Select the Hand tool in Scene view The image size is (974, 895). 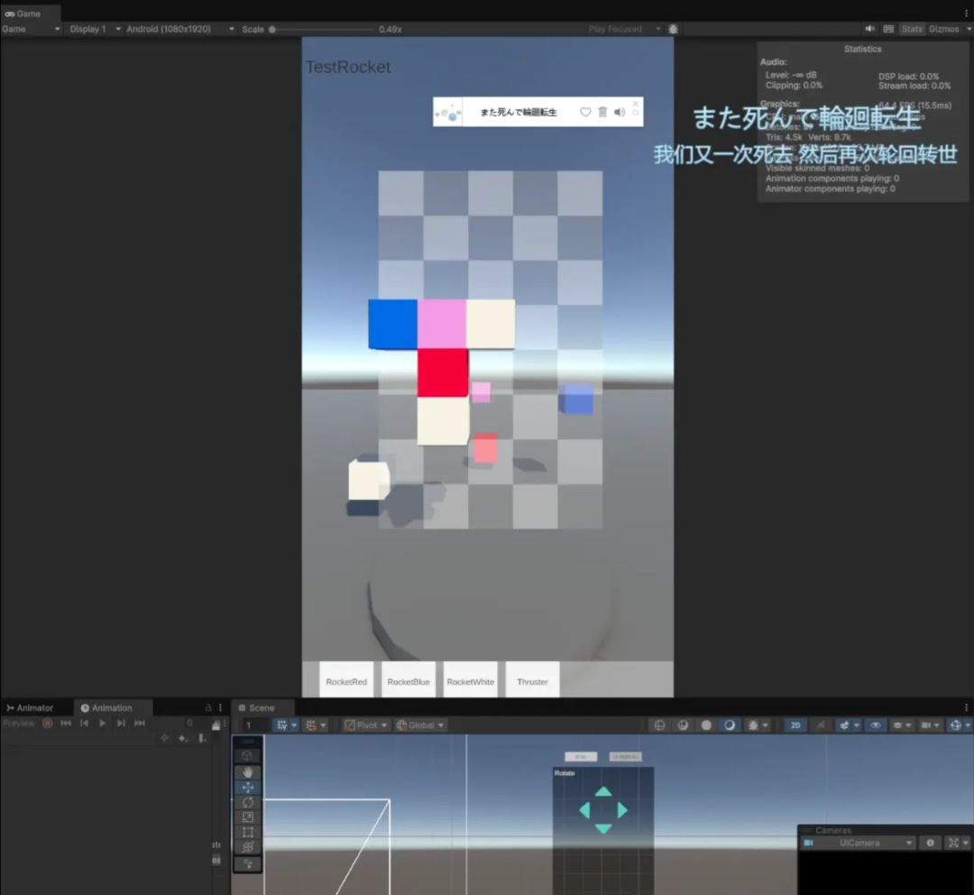[x=248, y=772]
